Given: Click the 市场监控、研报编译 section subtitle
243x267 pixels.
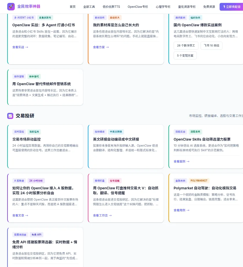Looking at the screenshot, I should (216, 116).
